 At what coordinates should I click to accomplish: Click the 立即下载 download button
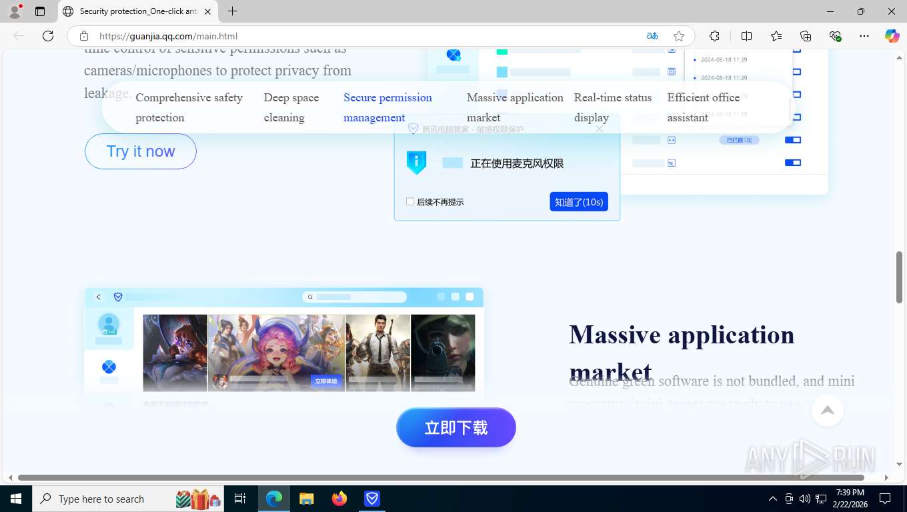[x=456, y=427]
